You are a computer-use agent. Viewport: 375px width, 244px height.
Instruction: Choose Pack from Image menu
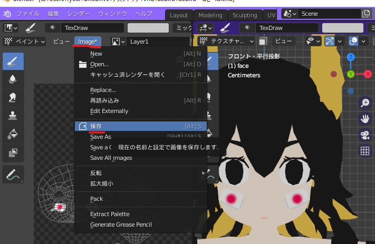click(141, 199)
